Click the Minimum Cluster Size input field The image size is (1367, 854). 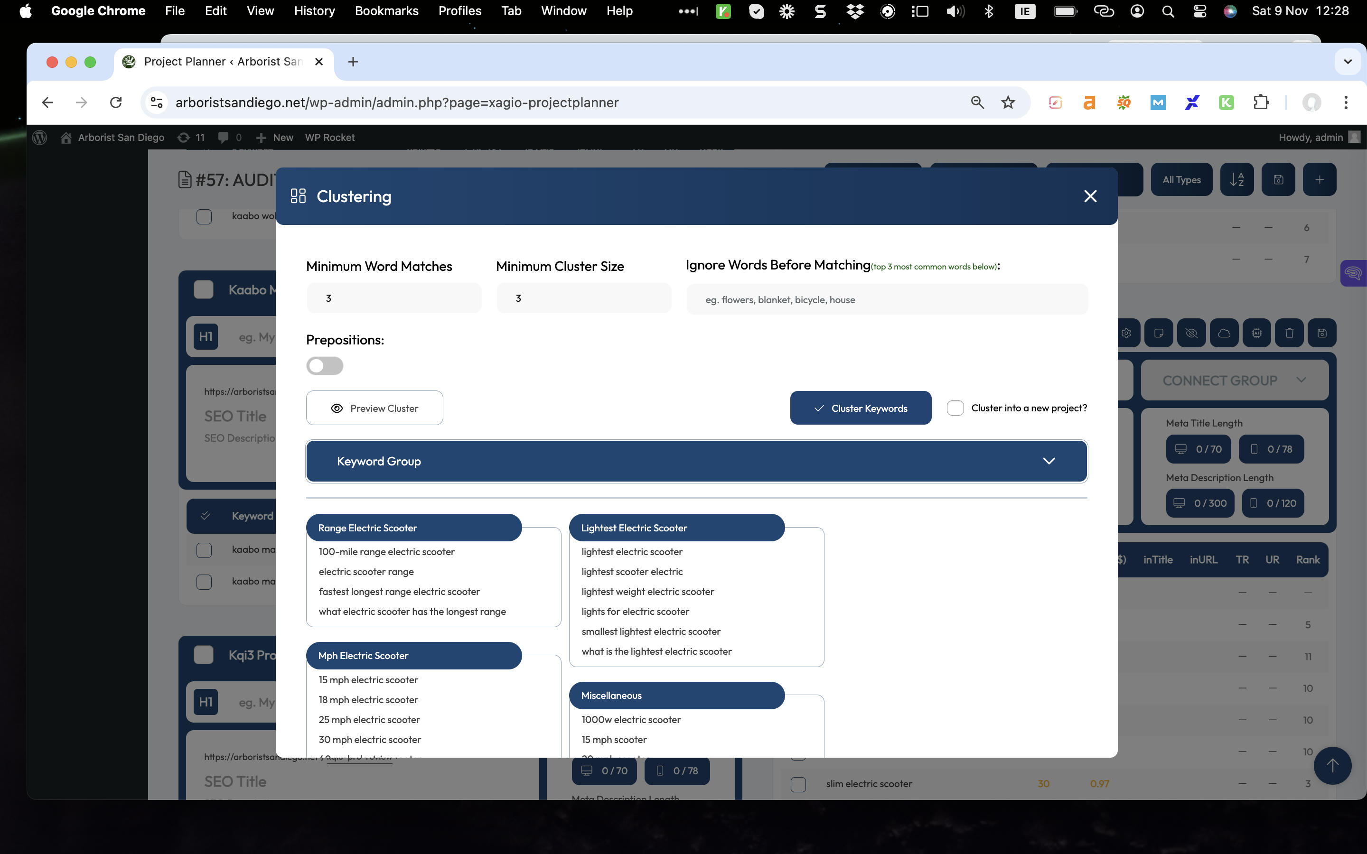[x=583, y=297]
